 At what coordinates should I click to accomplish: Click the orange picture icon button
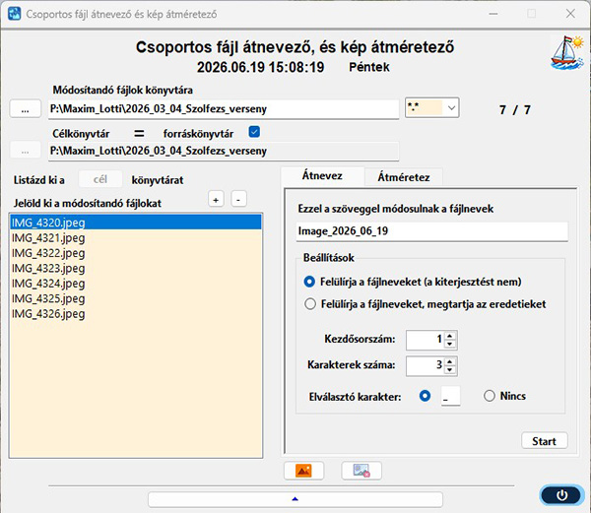303,471
